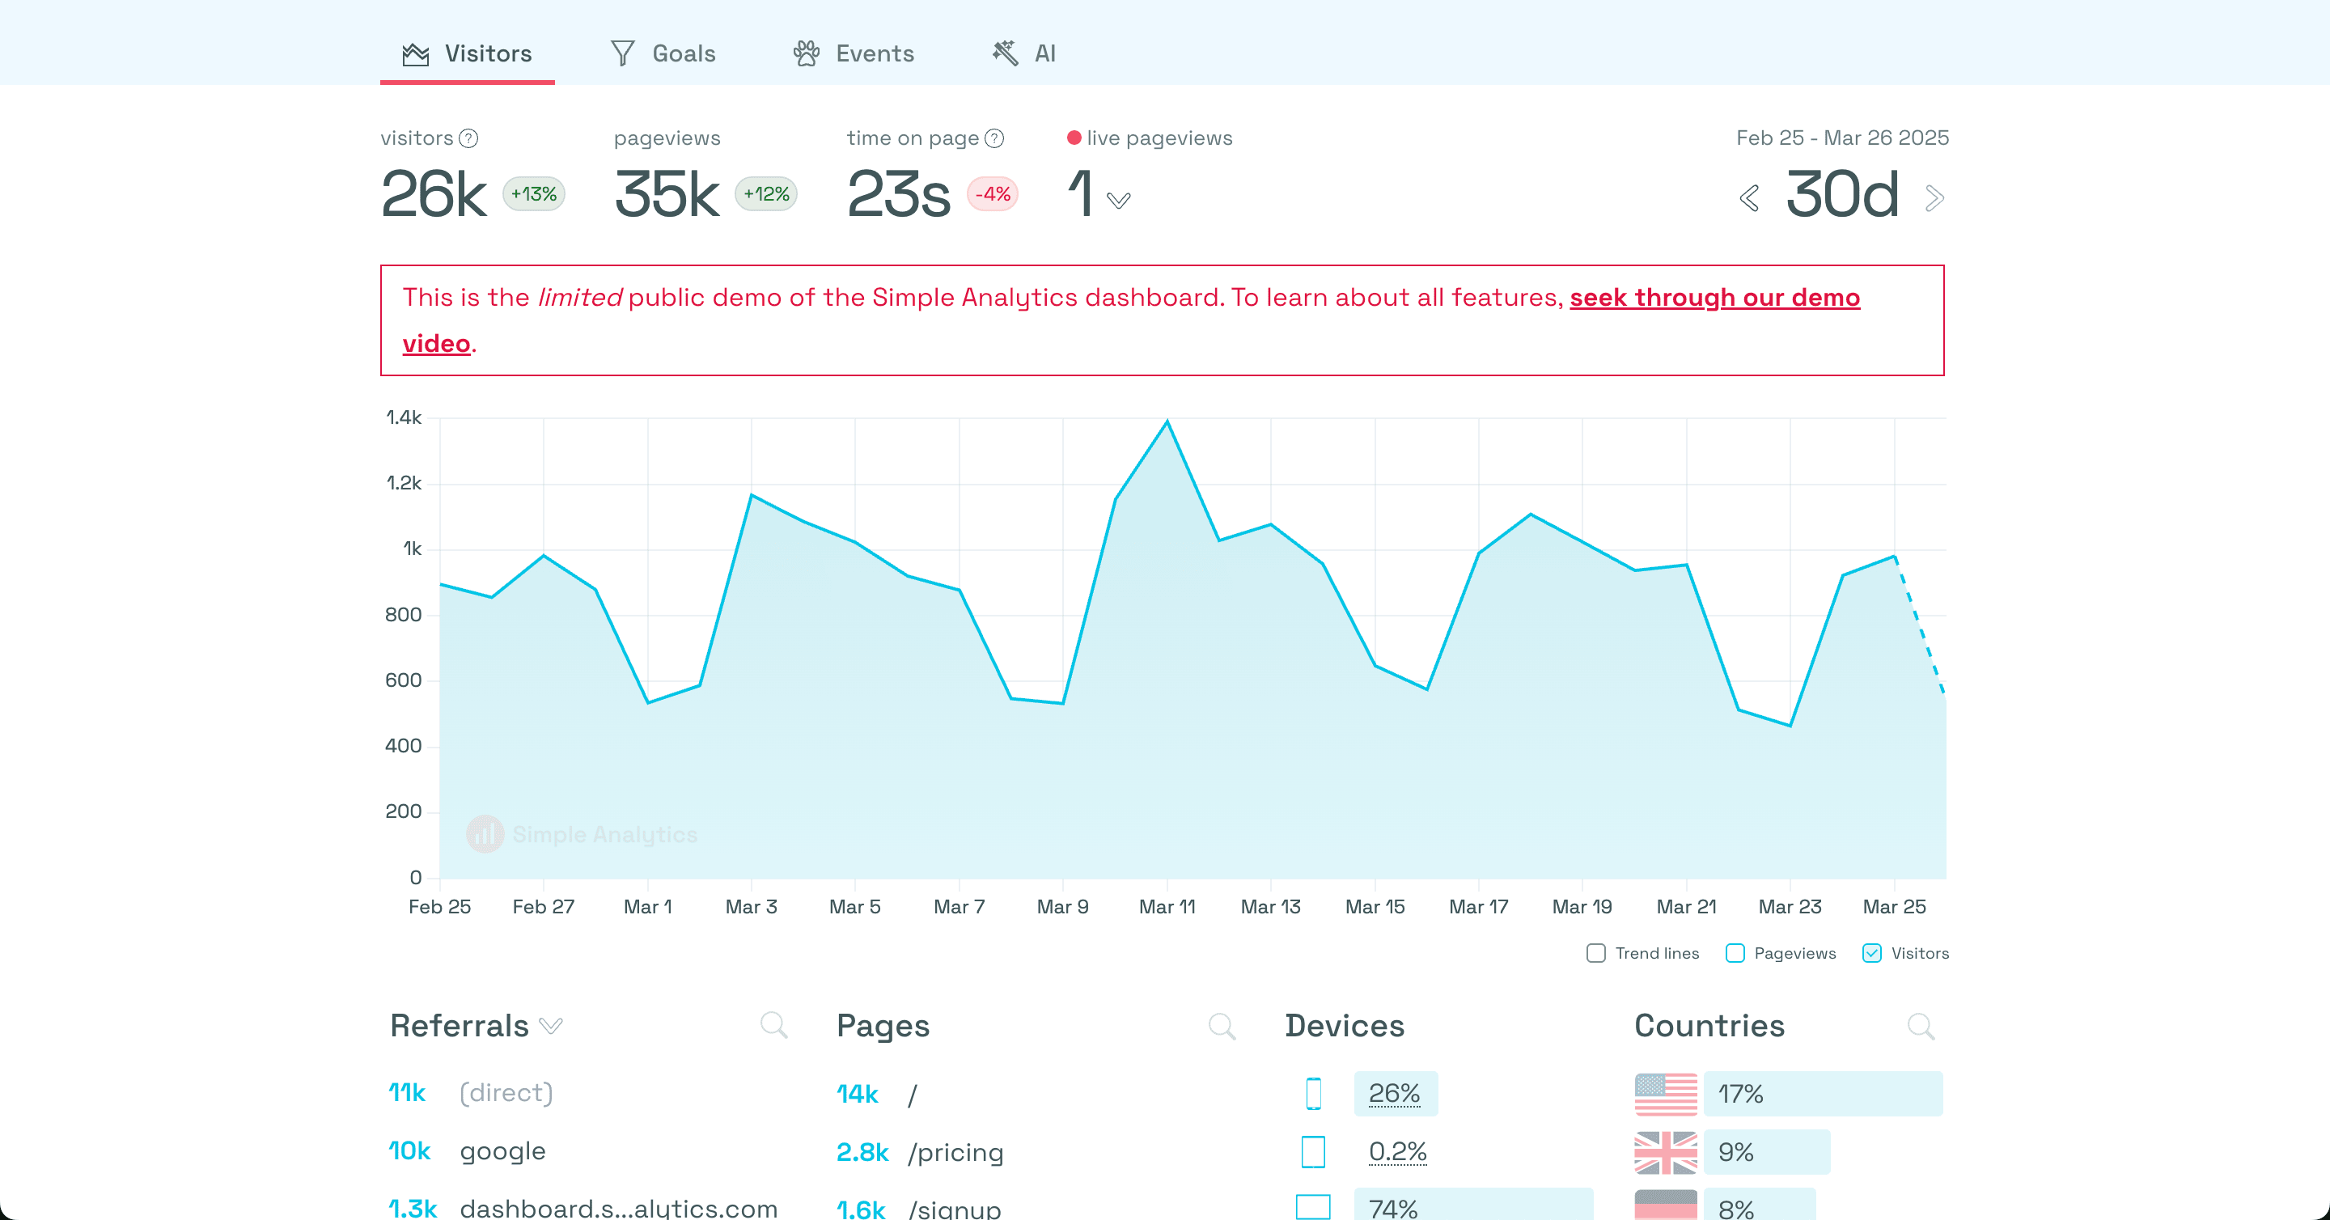Click the Devices section heading
Image resolution: width=2330 pixels, height=1220 pixels.
pyautogui.click(x=1345, y=1026)
